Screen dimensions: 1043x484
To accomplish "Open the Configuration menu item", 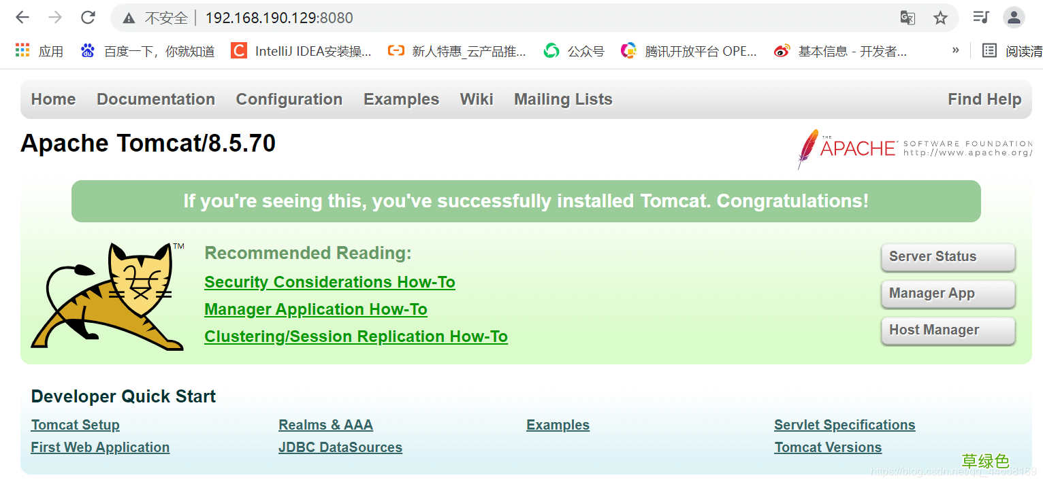I will 289,99.
